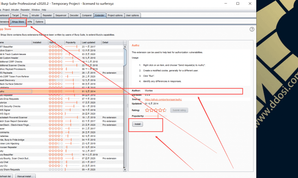Click the list scrollbar down arrow
This screenshot has height=178, width=298.
point(125,170)
